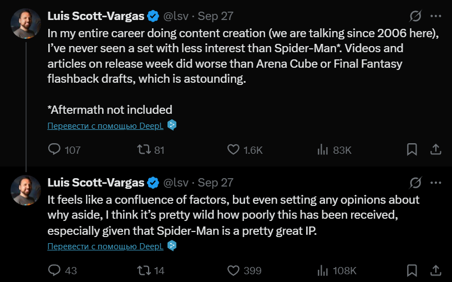Reply to the first Spider-Man tweet
Screen dimensions: 452x282
(x=54, y=149)
